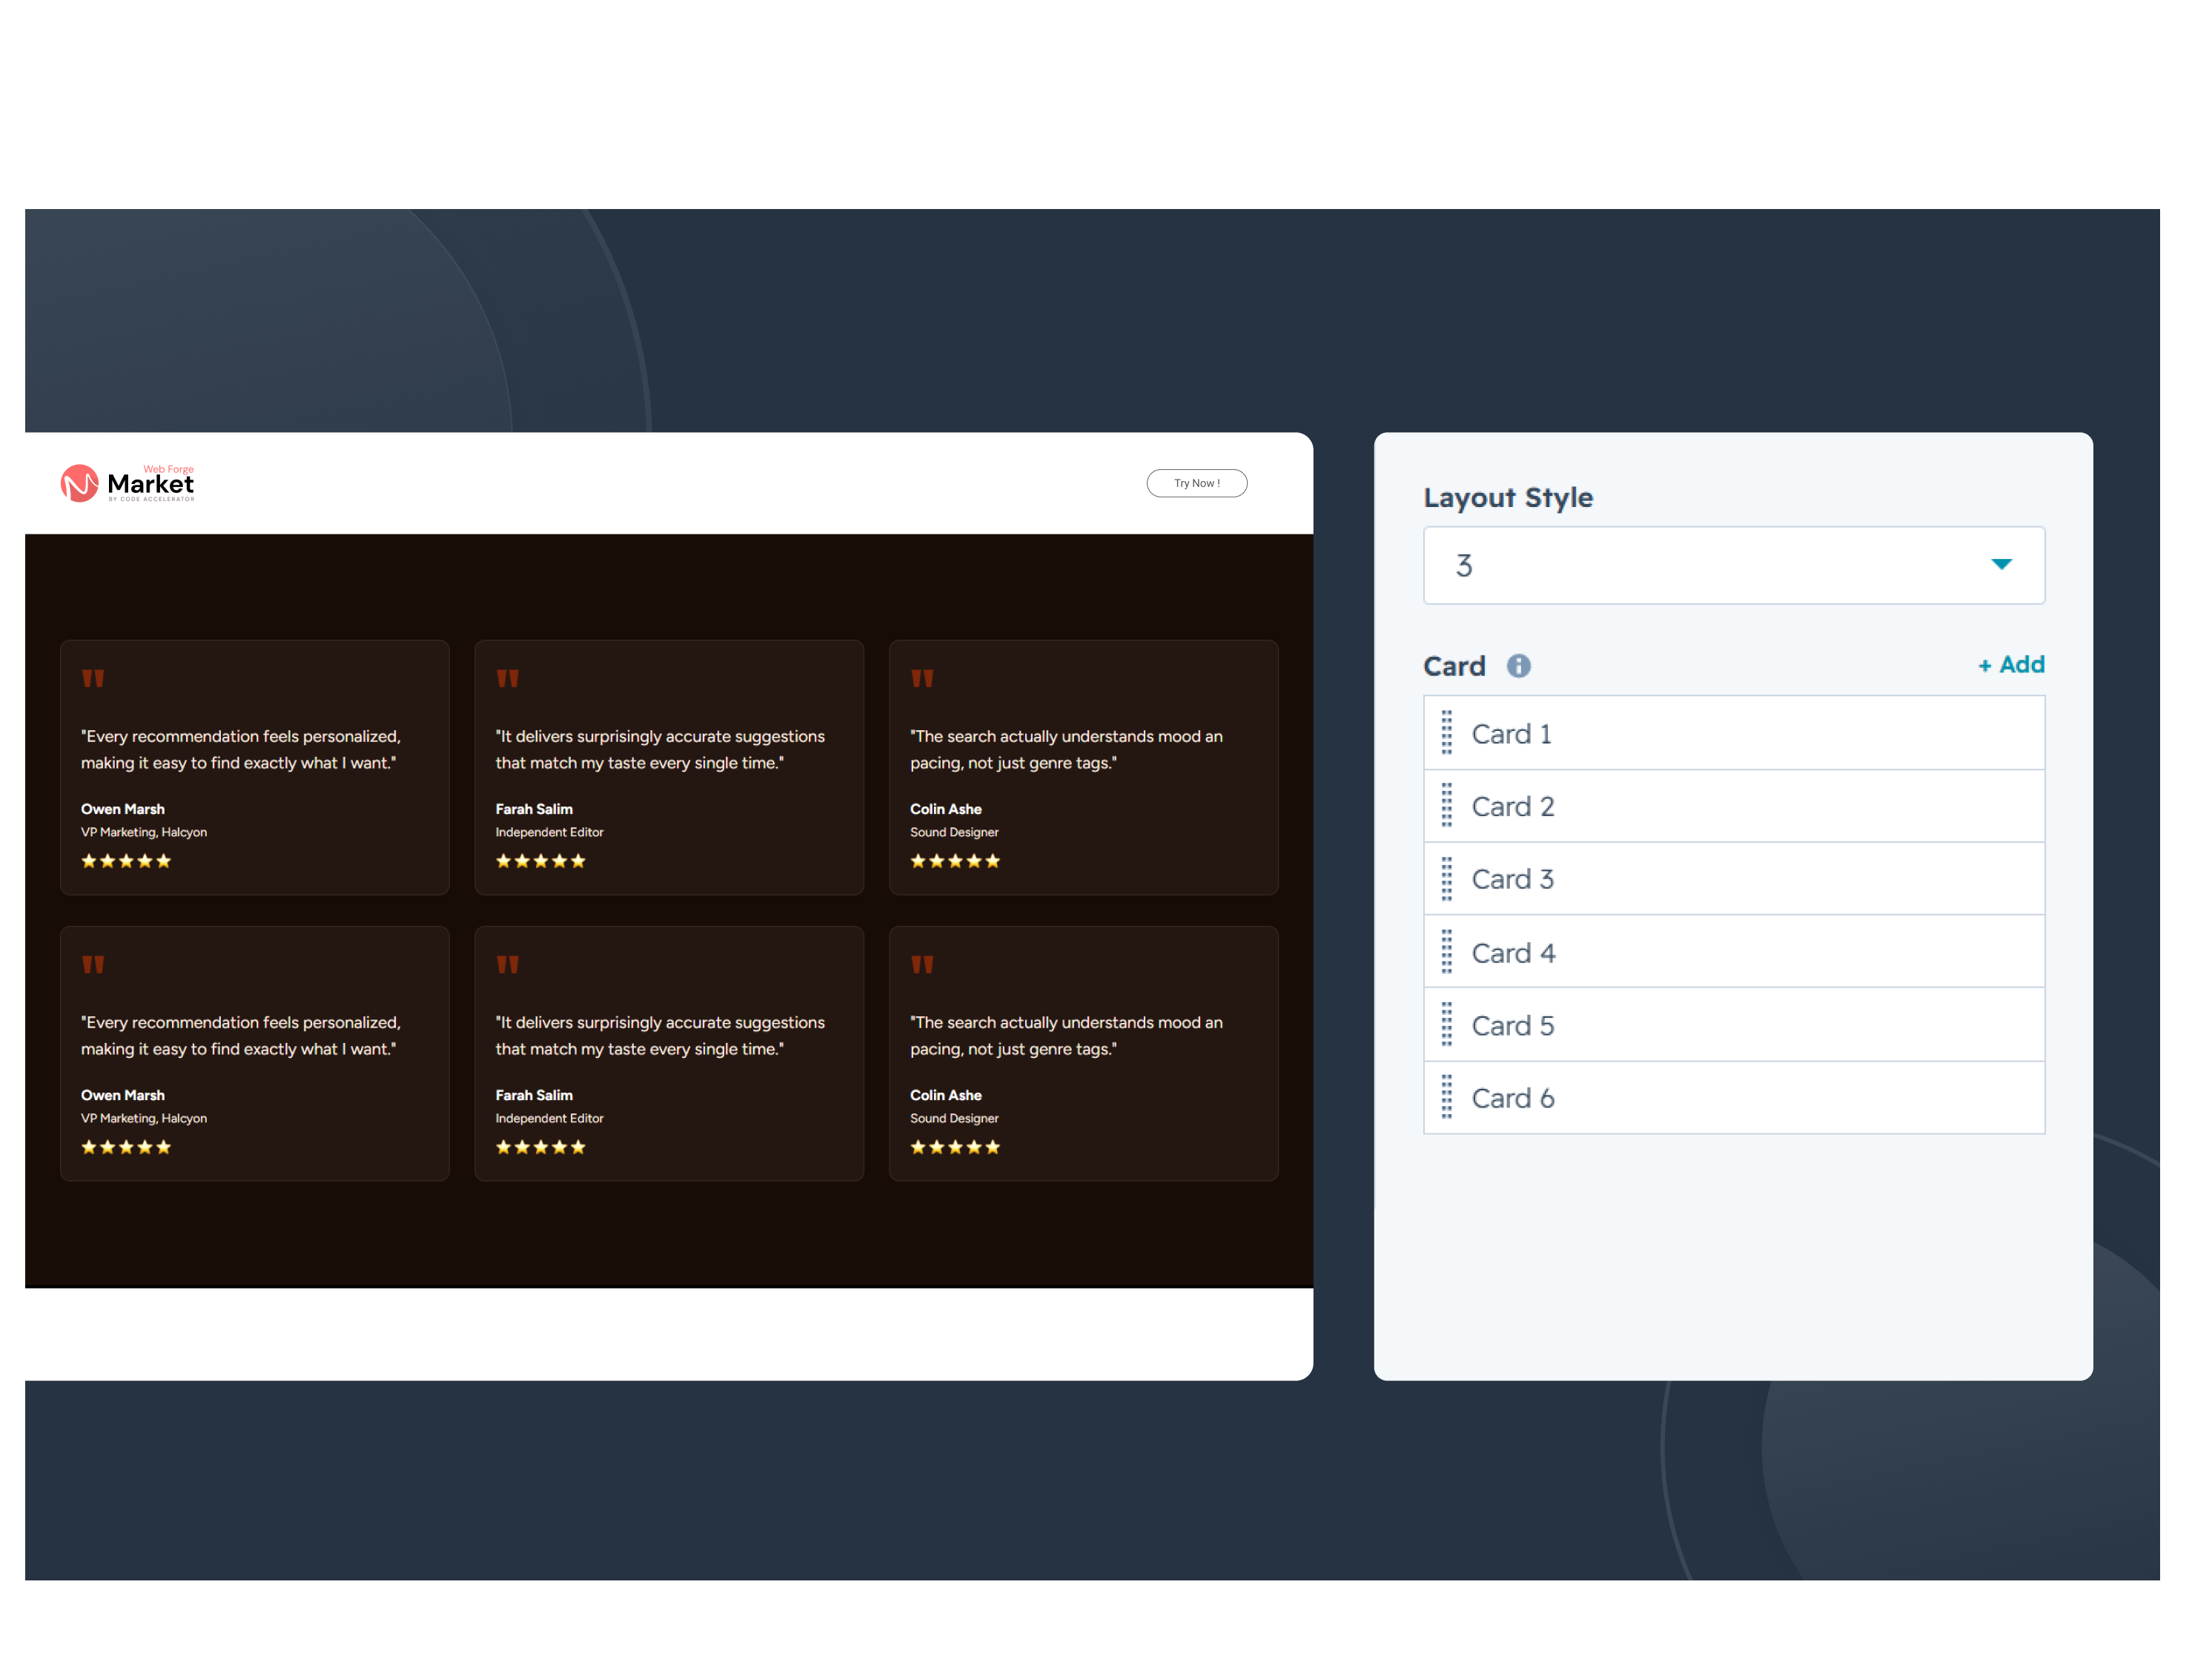This screenshot has width=2212, height=1659.
Task: Click star rating in top Owen Marsh card
Action: click(126, 861)
